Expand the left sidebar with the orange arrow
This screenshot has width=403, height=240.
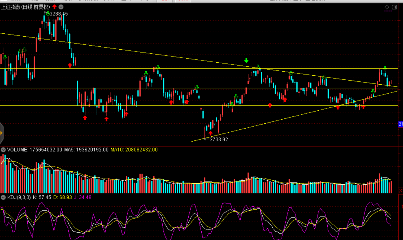tap(1, 133)
